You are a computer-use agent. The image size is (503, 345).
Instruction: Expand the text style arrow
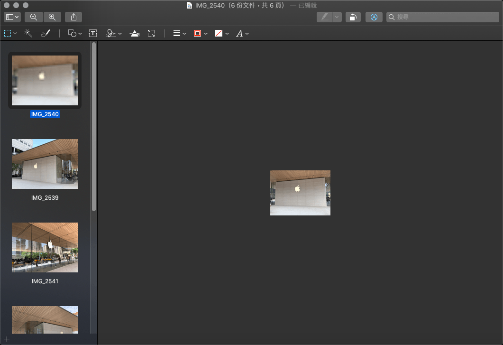click(x=247, y=33)
